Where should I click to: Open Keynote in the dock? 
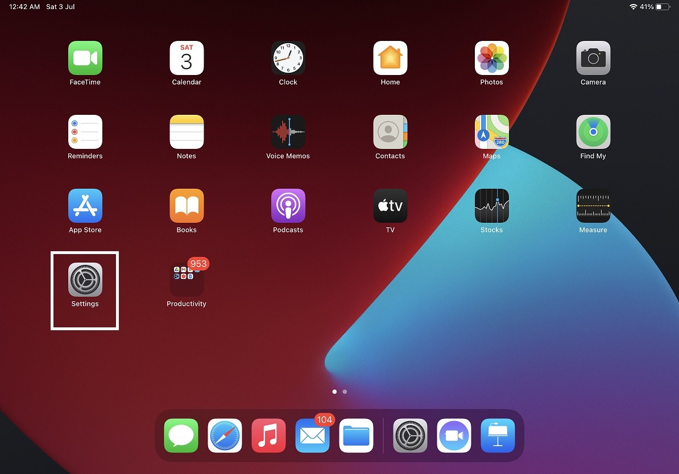coord(498,435)
